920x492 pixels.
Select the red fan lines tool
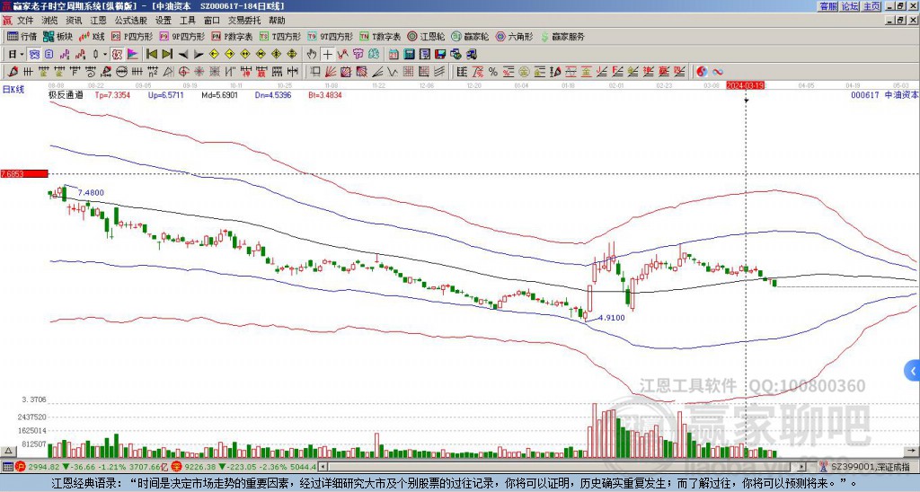[331, 72]
